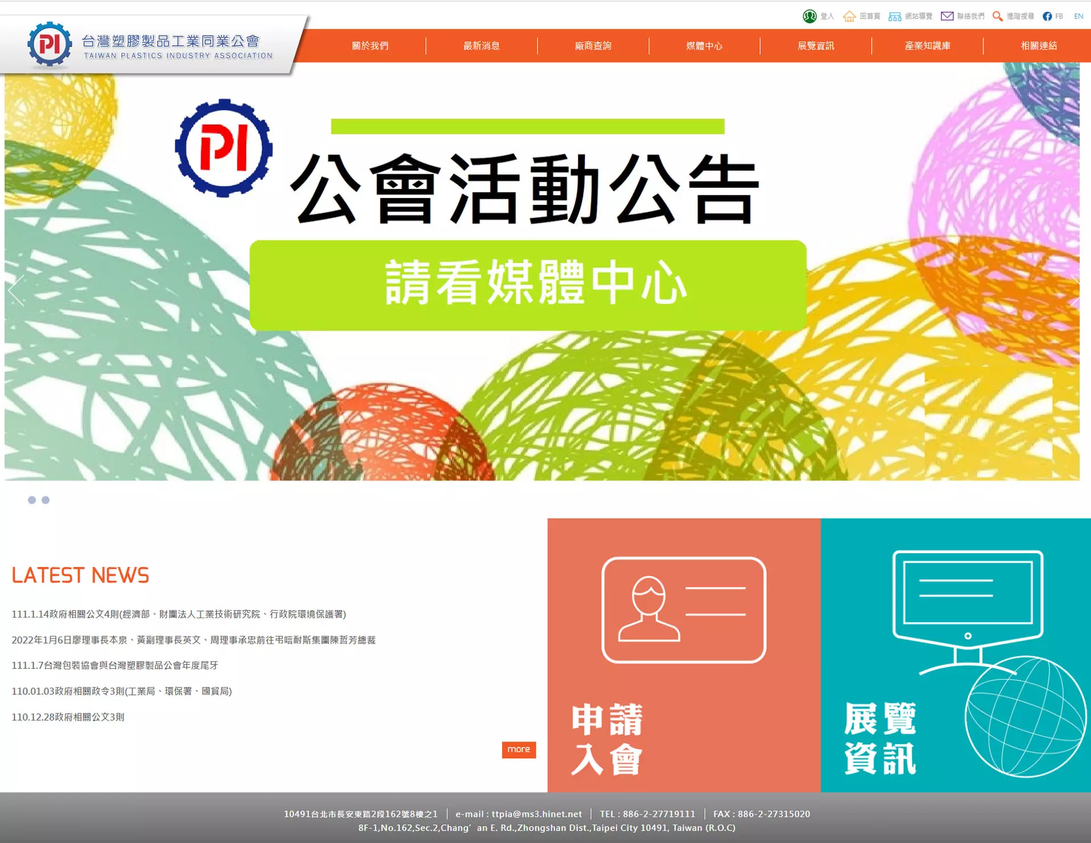
Task: Click the green login (登入) icon
Action: (x=809, y=17)
